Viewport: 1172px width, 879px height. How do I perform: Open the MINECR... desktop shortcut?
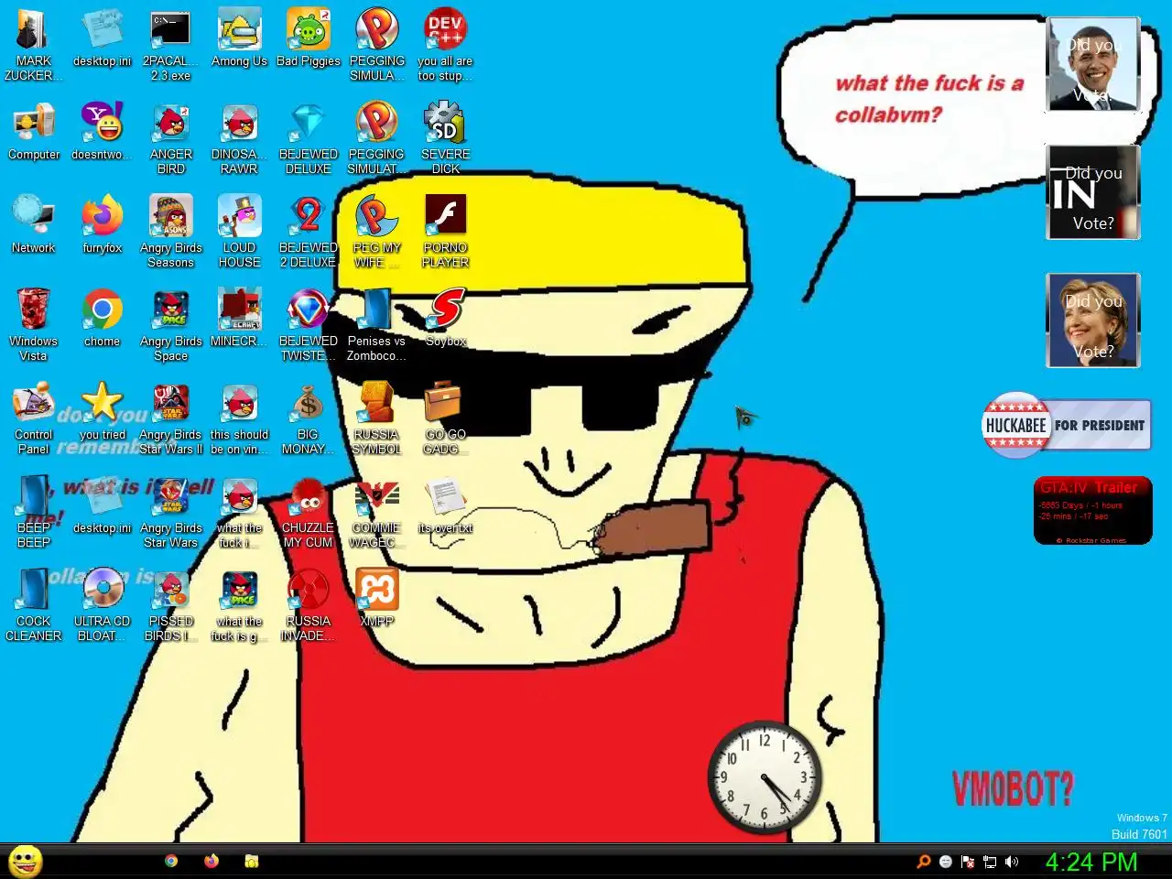[x=239, y=319]
